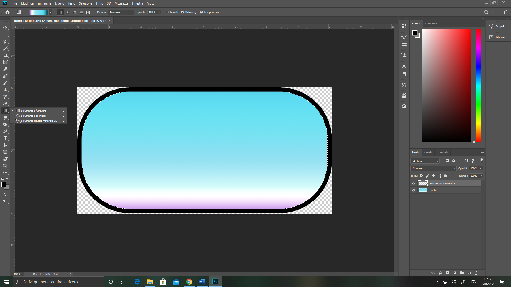Select the Zoom tool
511x287 pixels.
[x=5, y=166]
